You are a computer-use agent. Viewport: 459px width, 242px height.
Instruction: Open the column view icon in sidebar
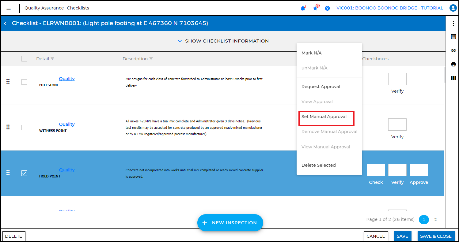[x=453, y=78]
